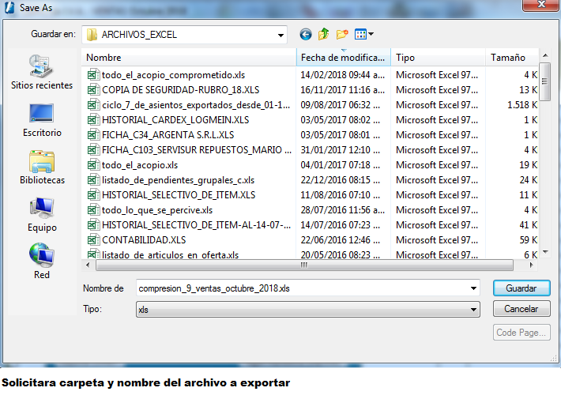The height and width of the screenshot is (399, 561).
Task: Expand the Tipo file type dropdown
Action: [x=473, y=310]
